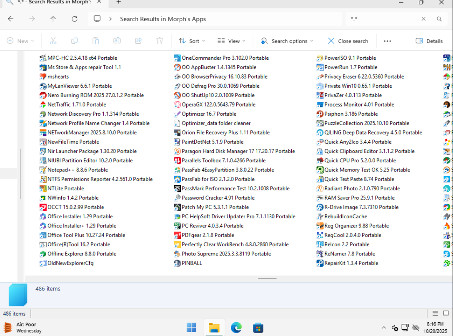
Task: Open Microsoft Store from taskbar
Action: coord(258,327)
